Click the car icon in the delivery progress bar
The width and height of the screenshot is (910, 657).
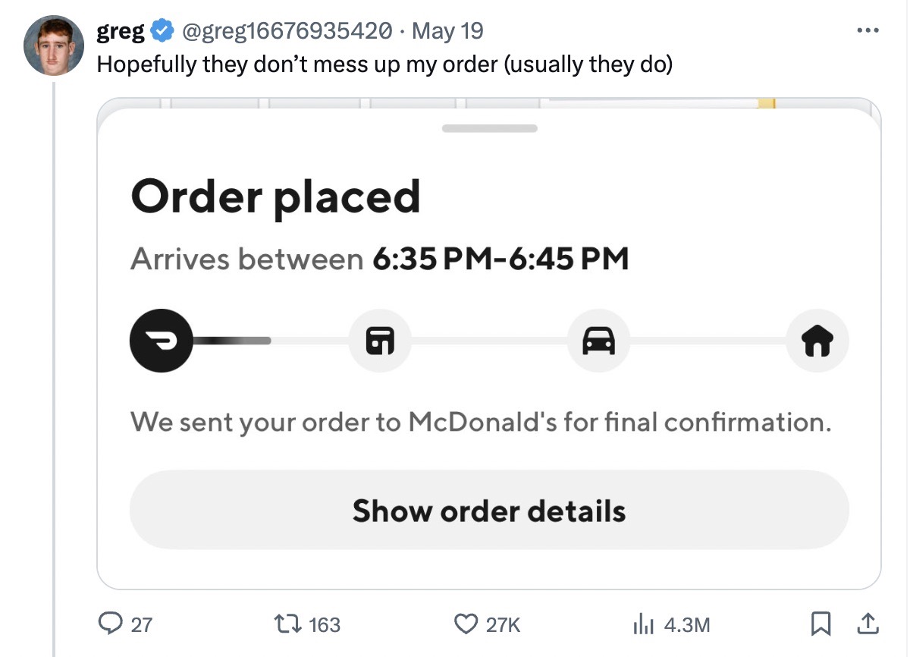click(x=598, y=341)
